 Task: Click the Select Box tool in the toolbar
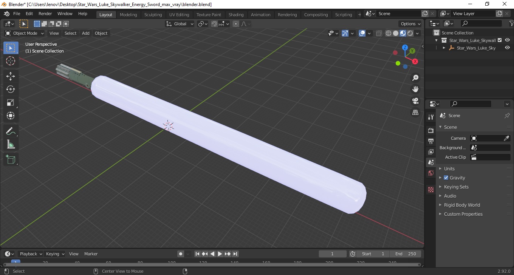(x=11, y=48)
